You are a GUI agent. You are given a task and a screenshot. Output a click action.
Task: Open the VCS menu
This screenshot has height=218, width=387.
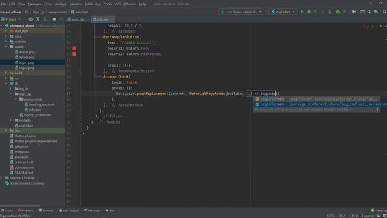coord(118,4)
